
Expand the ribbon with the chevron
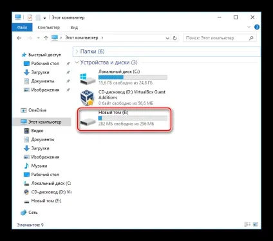tap(249, 27)
